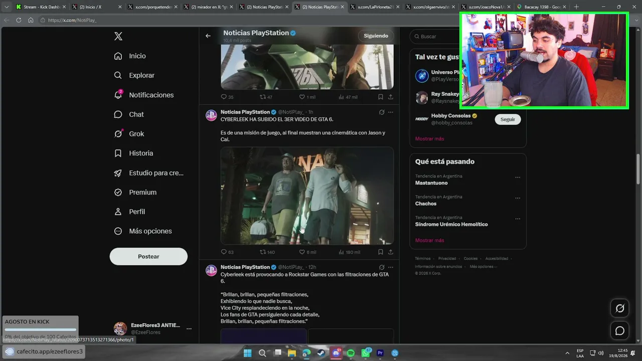Open Notificaciones in the sidebar
Image resolution: width=642 pixels, height=361 pixels.
pos(143,95)
